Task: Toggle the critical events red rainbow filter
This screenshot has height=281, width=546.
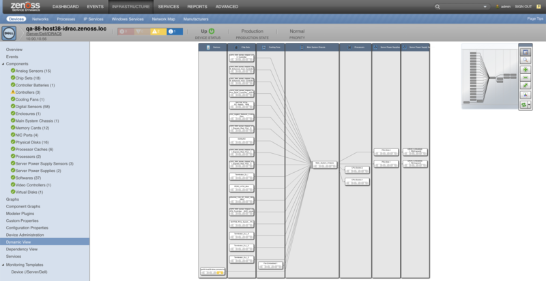Action: point(126,31)
